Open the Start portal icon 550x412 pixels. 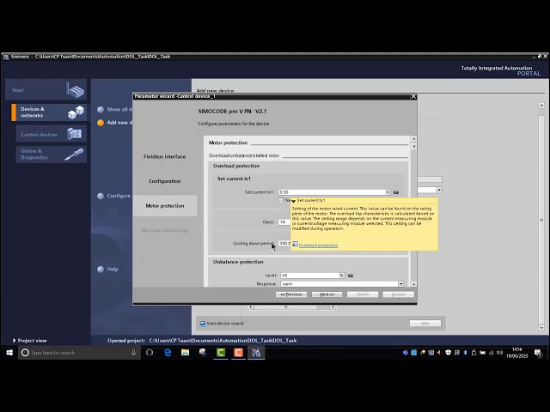[76, 90]
